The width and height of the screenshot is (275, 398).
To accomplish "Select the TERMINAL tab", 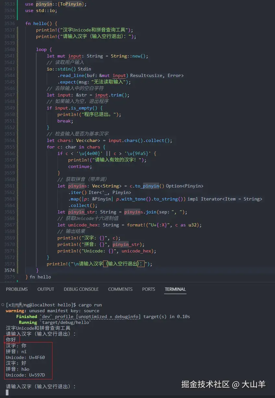I will [175, 289].
